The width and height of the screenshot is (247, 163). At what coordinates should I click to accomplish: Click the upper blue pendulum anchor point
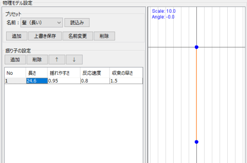coord(196,47)
